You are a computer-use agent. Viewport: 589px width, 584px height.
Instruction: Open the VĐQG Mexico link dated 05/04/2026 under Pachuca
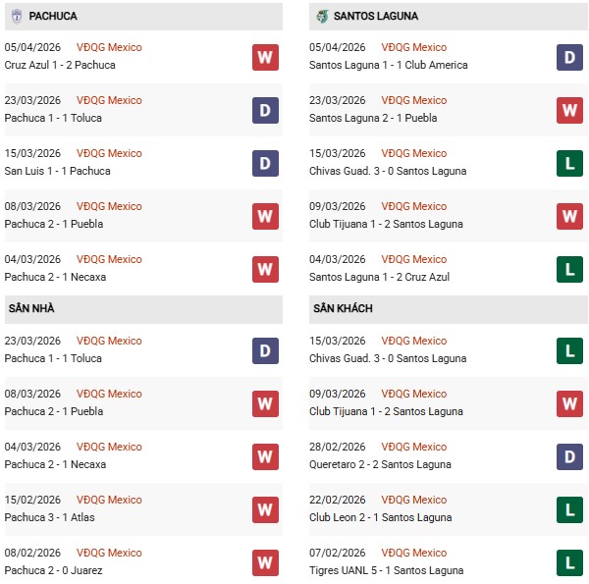[109, 47]
